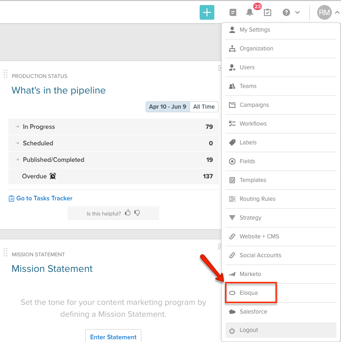Click the Social Accounts link icon
This screenshot has width=341, height=342.
tap(232, 255)
